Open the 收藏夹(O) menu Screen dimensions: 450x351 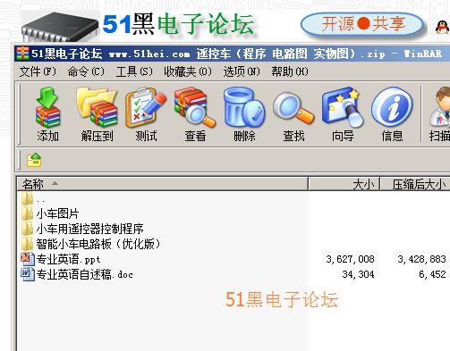188,71
